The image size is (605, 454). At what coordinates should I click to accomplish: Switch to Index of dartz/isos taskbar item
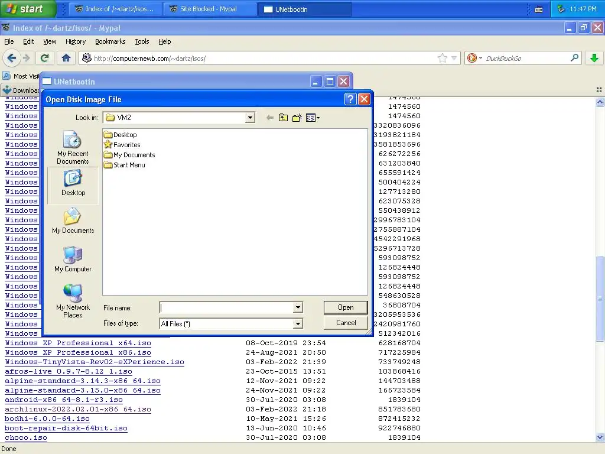115,9
